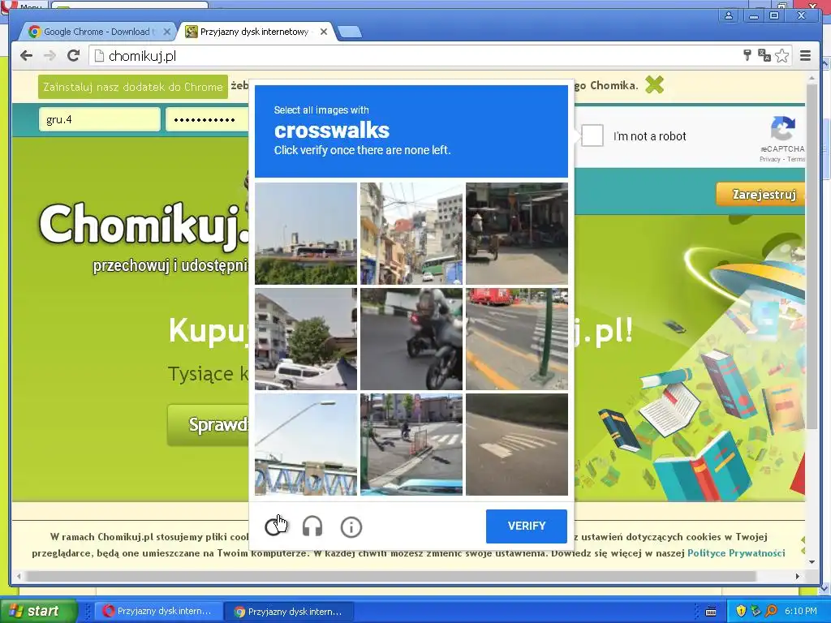Click the horizontal scrollbar left arrow
Image resolution: width=831 pixels, height=623 pixels.
coord(19,577)
